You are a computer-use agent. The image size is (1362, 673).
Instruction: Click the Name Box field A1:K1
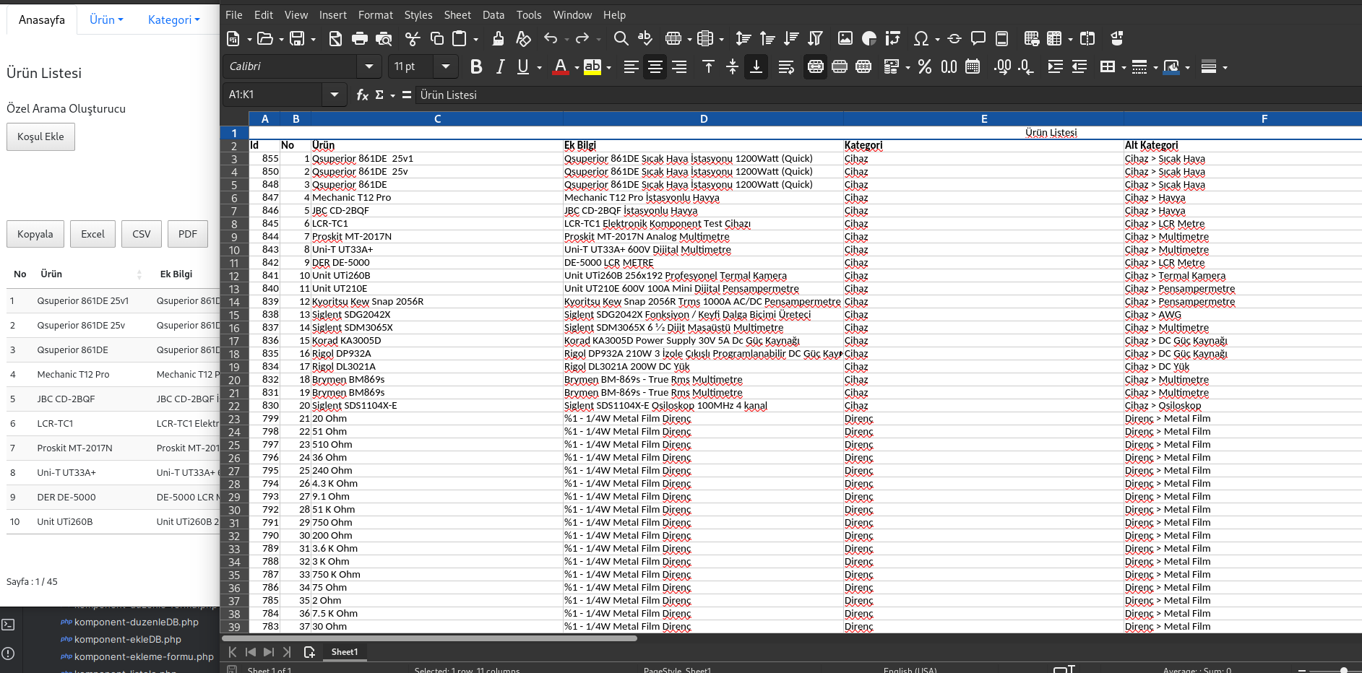[x=272, y=95]
